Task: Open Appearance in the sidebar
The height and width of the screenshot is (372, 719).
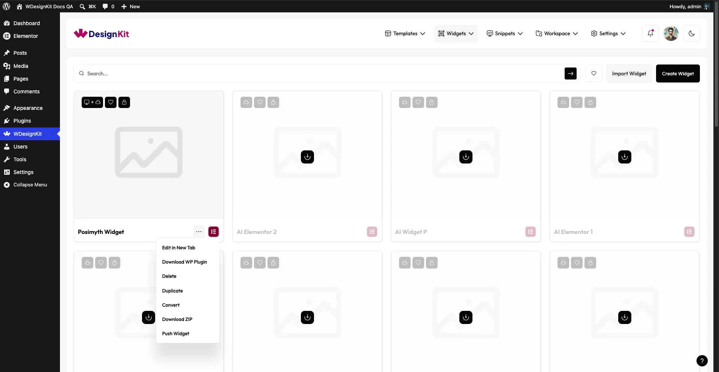Action: 30,108
